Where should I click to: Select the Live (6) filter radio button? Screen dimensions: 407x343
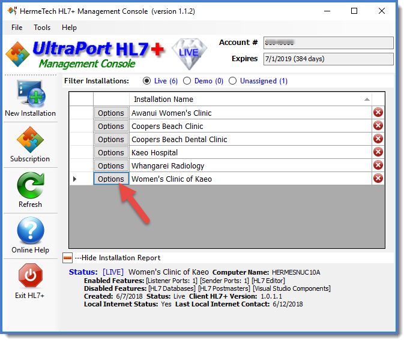click(146, 81)
